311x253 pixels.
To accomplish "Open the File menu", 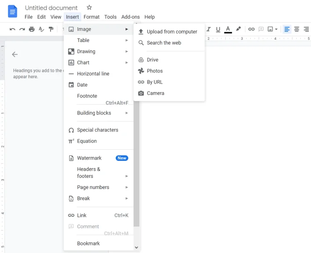I will pos(29,17).
